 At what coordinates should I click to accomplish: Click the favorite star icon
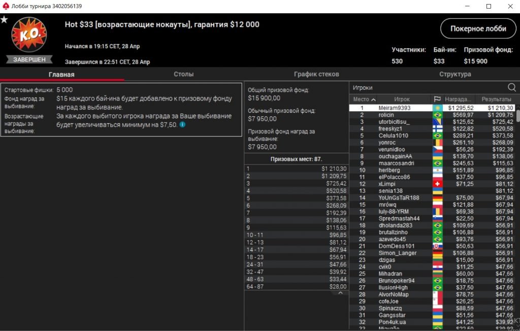click(5, 20)
